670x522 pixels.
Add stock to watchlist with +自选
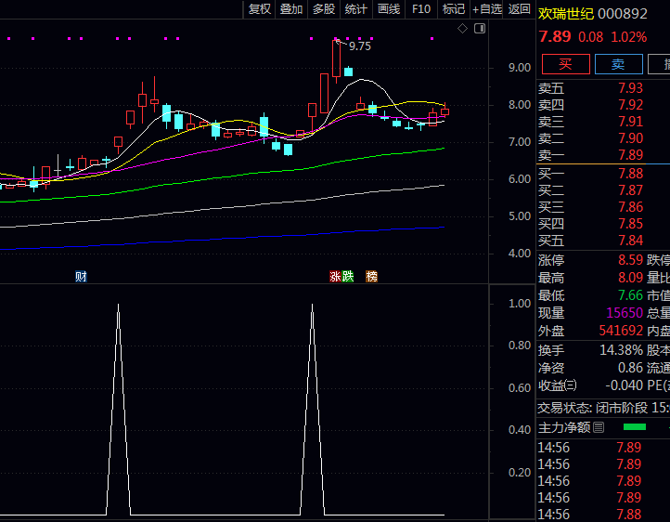[487, 9]
